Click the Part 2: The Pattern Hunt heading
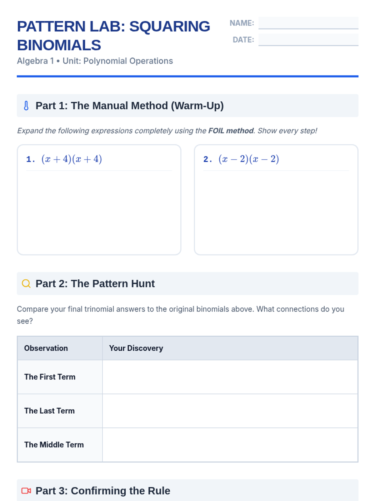This screenshot has height=501, width=375. coord(95,284)
